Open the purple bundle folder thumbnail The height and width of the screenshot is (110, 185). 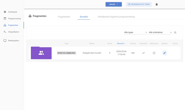(x=41, y=53)
